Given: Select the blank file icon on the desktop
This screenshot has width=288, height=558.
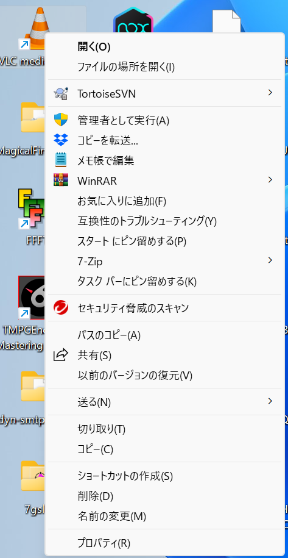Looking at the screenshot, I should [x=227, y=21].
